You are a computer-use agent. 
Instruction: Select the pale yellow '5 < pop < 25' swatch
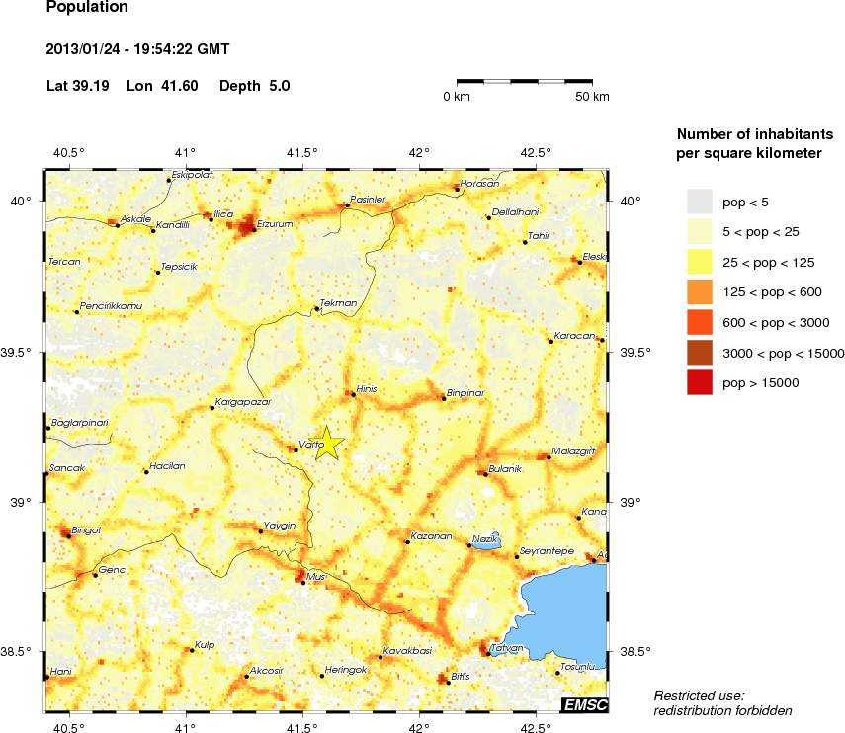700,232
